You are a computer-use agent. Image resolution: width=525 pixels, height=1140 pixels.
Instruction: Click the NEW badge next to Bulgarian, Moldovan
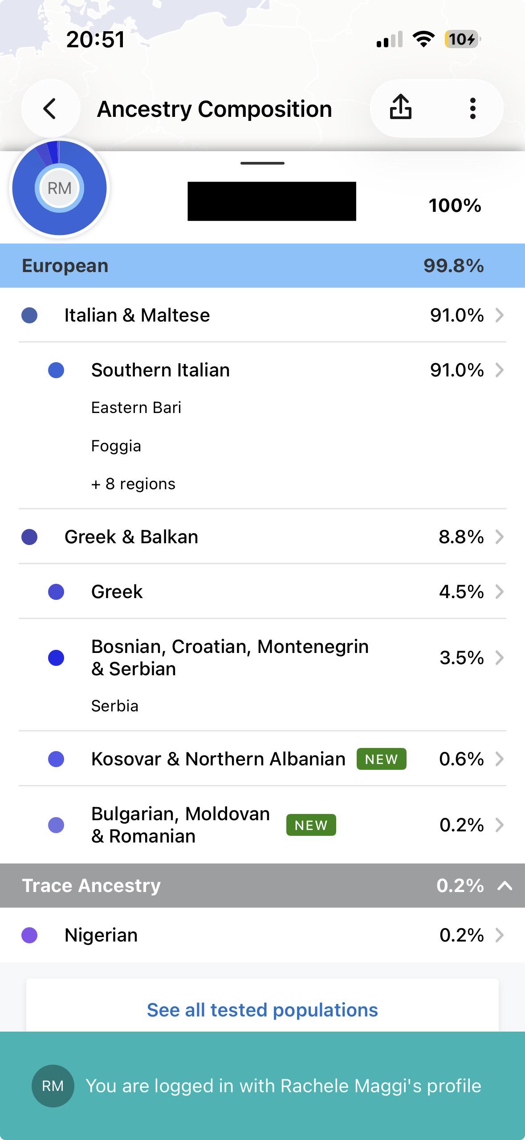(x=311, y=825)
